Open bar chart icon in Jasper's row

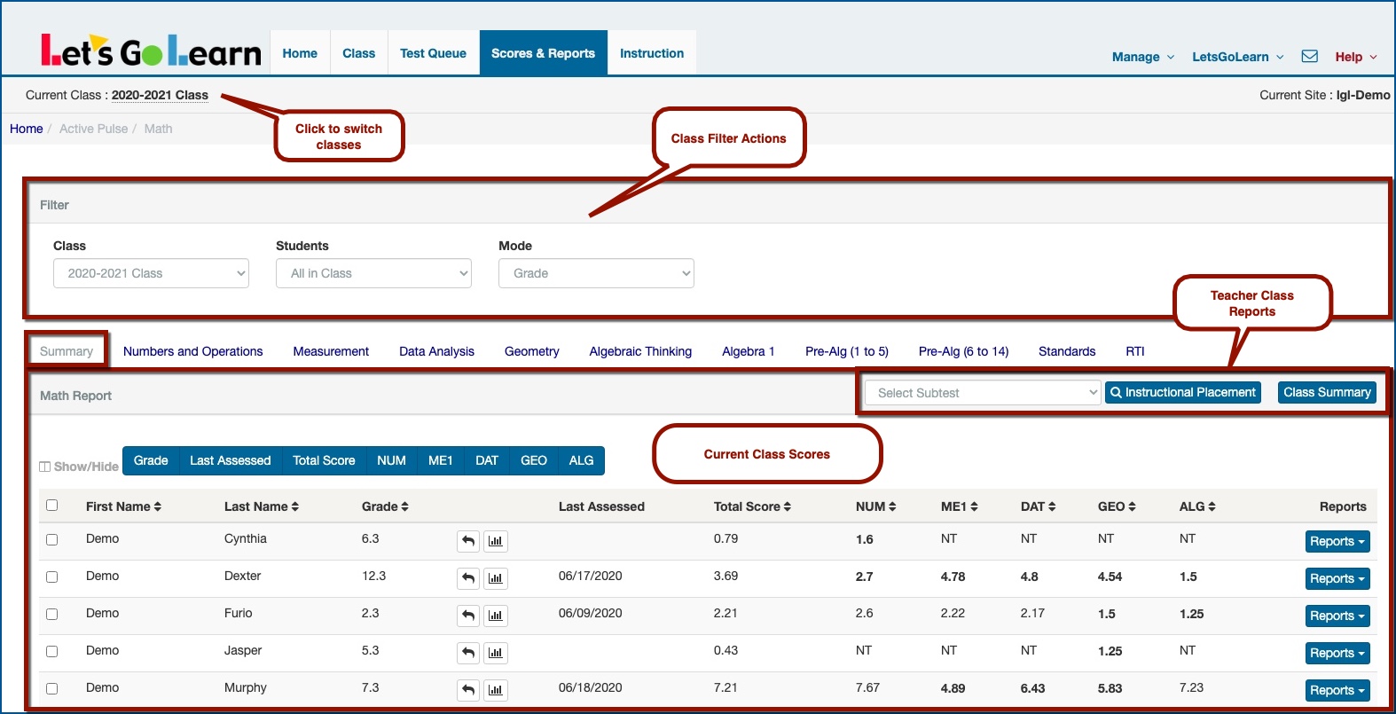pos(496,653)
